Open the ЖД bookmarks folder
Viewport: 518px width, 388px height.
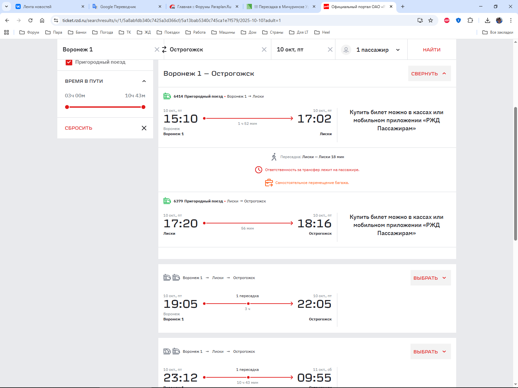[144, 32]
